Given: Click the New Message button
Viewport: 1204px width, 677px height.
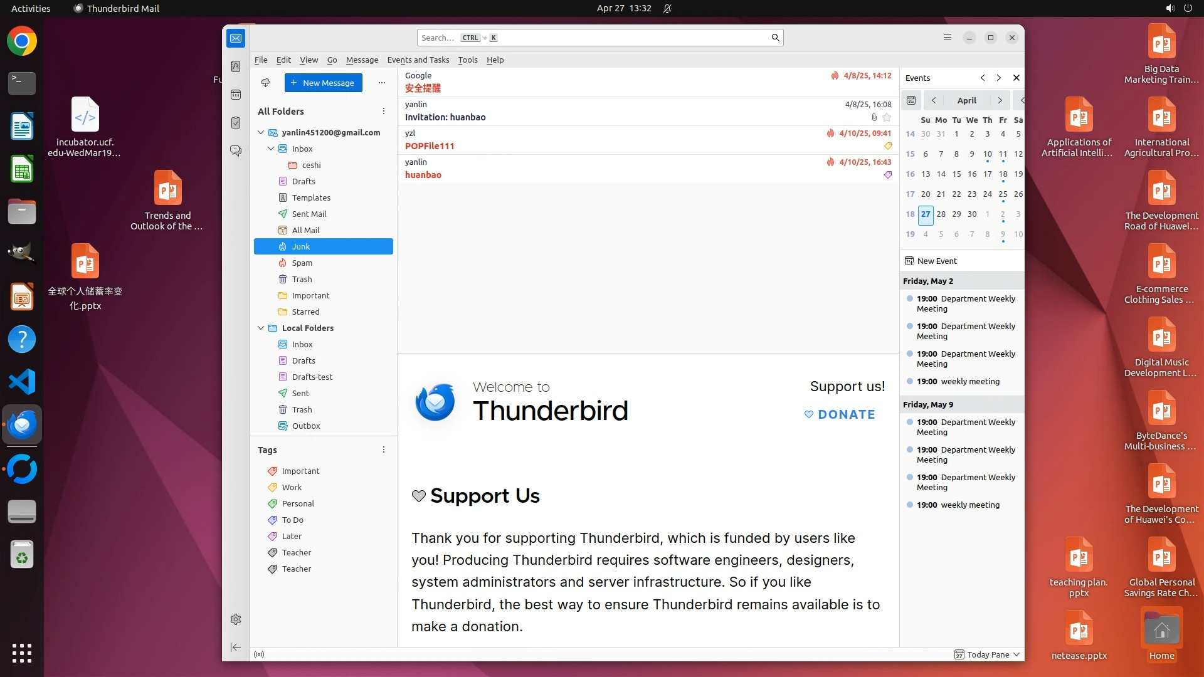Looking at the screenshot, I should 323,83.
